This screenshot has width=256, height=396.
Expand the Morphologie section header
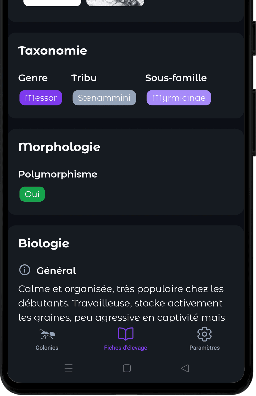(59, 147)
